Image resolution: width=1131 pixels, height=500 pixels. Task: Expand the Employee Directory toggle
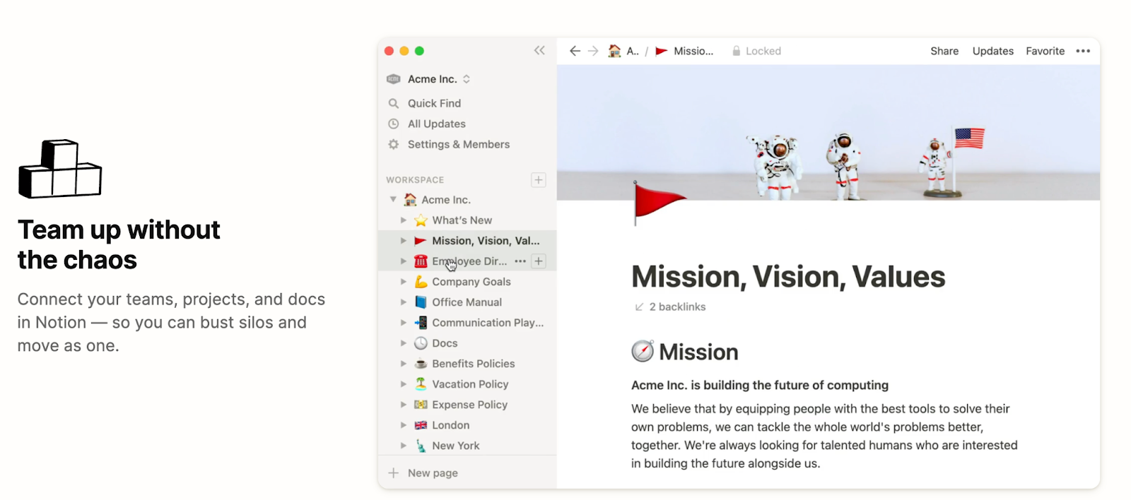(x=404, y=261)
